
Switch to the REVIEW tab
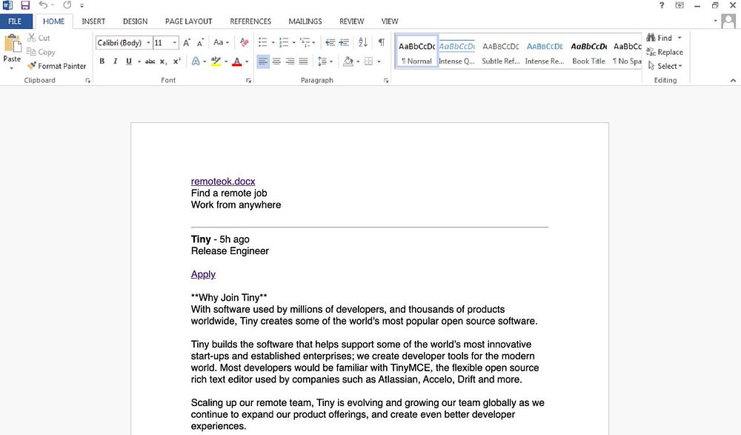(x=351, y=21)
